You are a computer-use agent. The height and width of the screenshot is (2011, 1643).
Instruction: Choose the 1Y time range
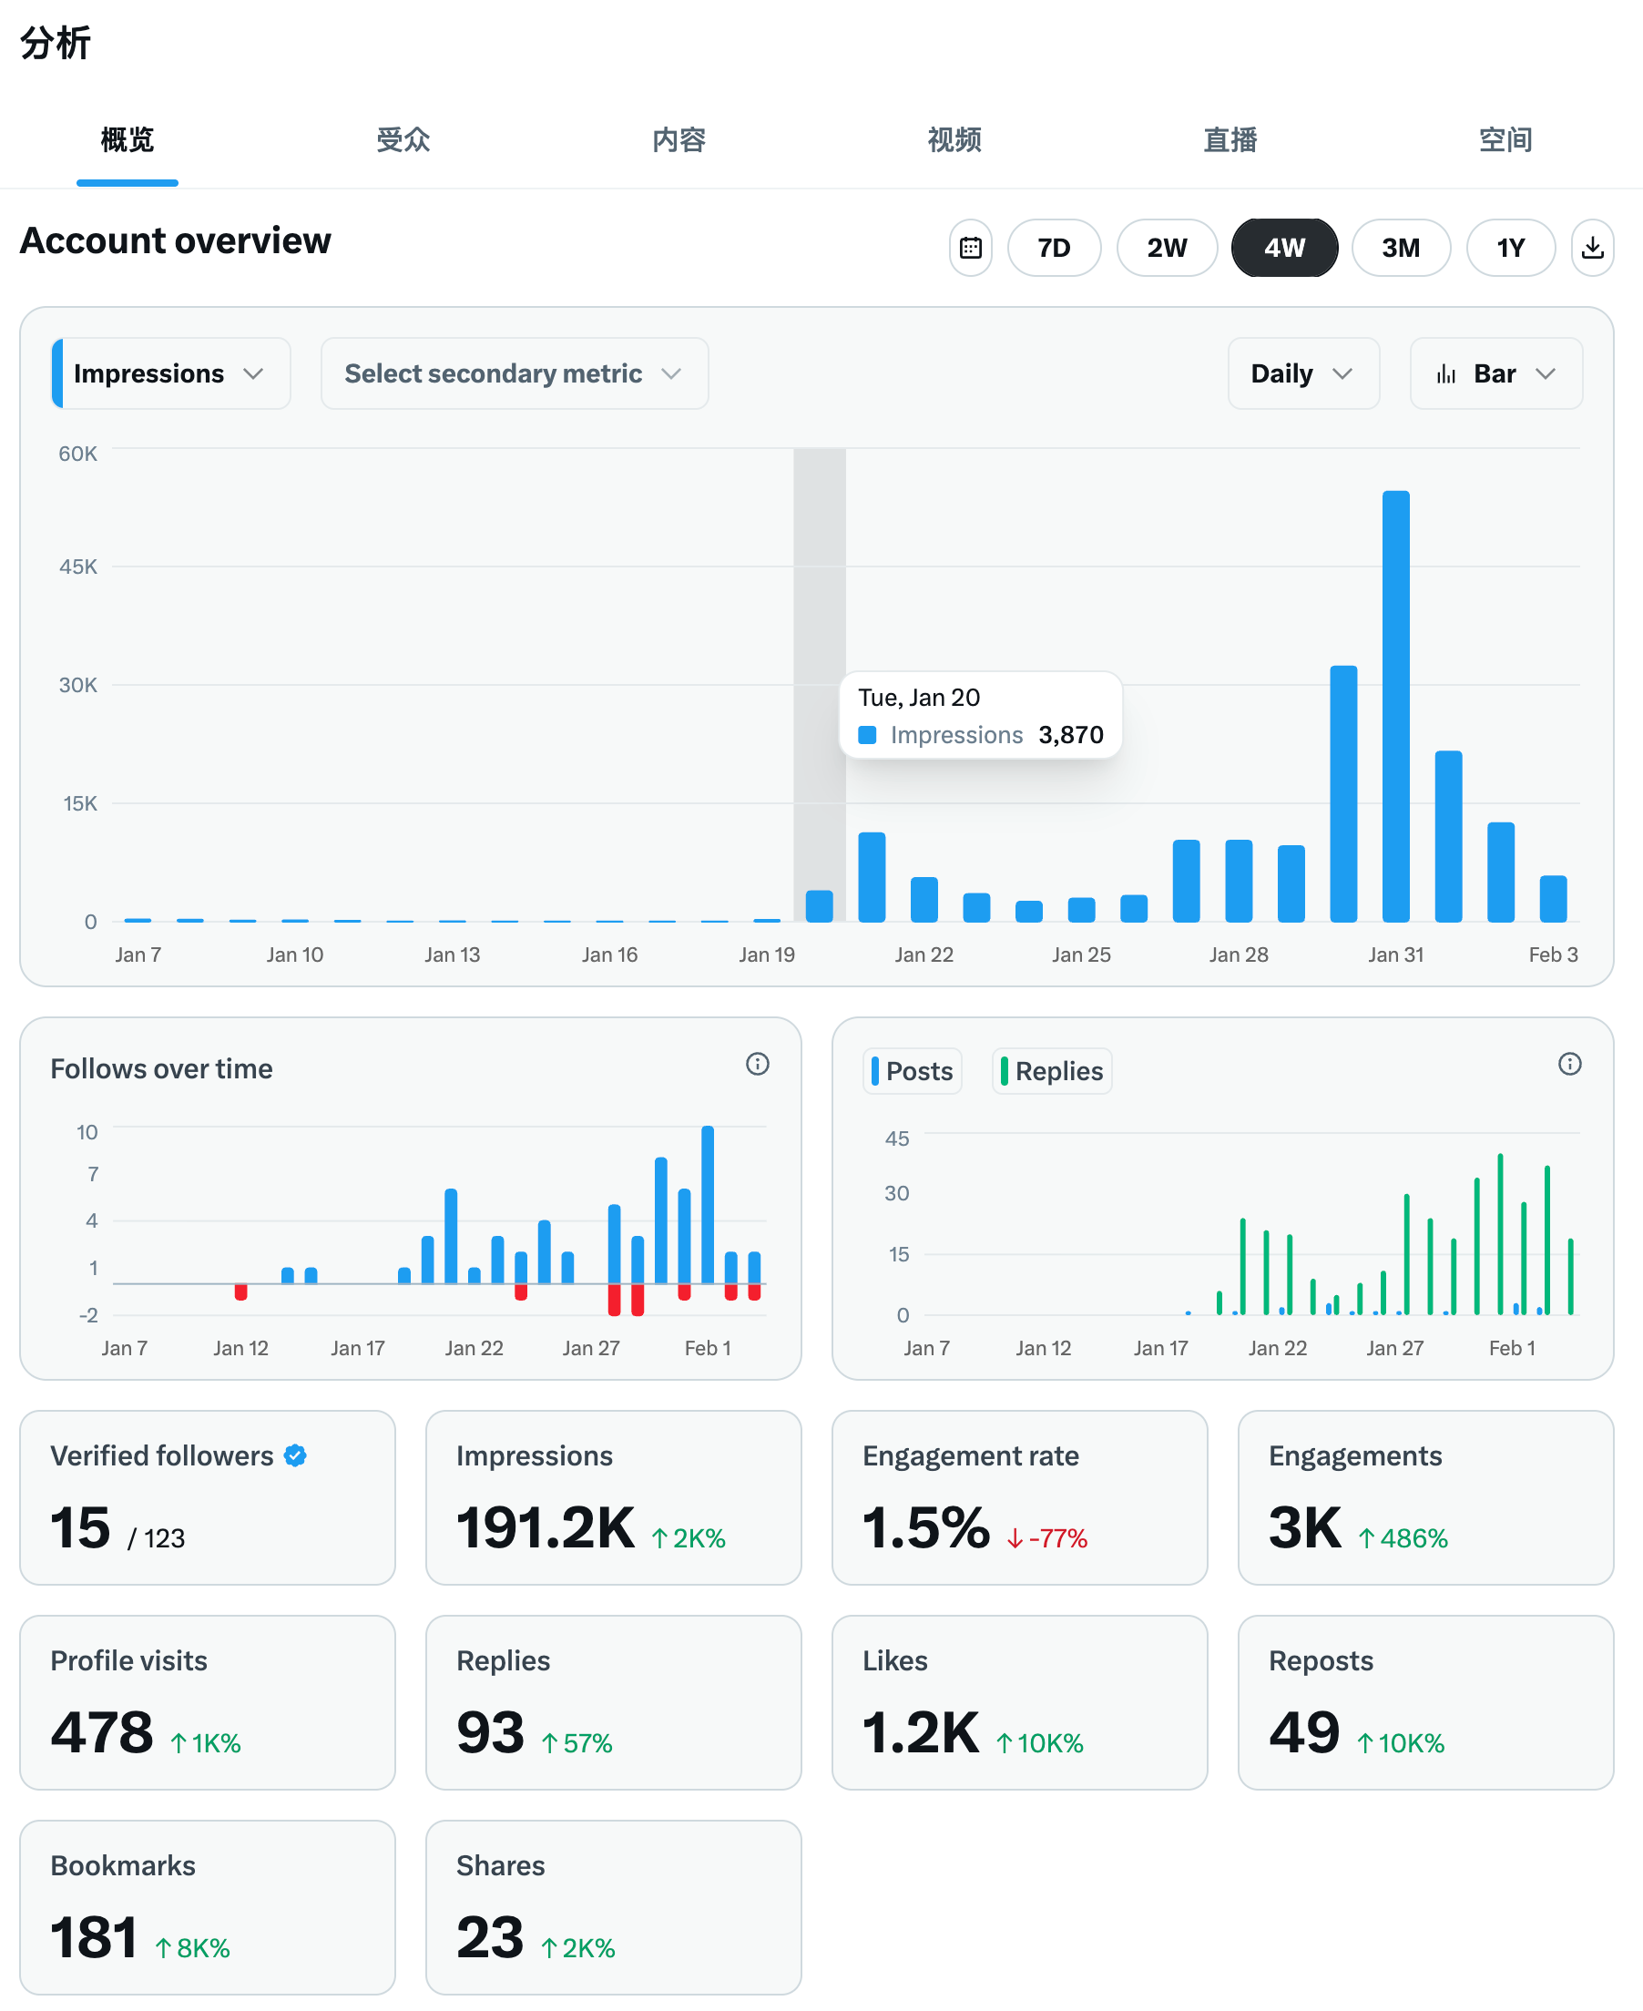click(x=1509, y=248)
